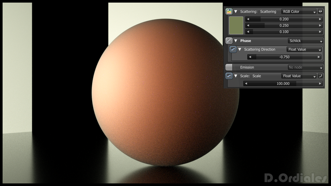The height and width of the screenshot is (186, 331).
Task: Click the Scattering Direction label
Action: tap(260, 49)
